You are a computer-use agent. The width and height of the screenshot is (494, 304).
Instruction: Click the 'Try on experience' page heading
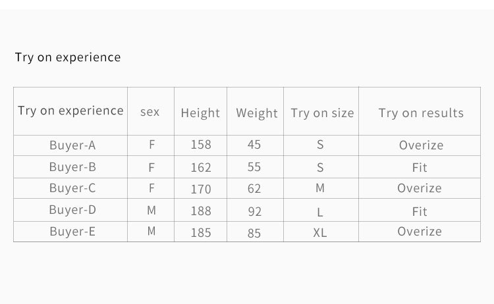tap(68, 58)
